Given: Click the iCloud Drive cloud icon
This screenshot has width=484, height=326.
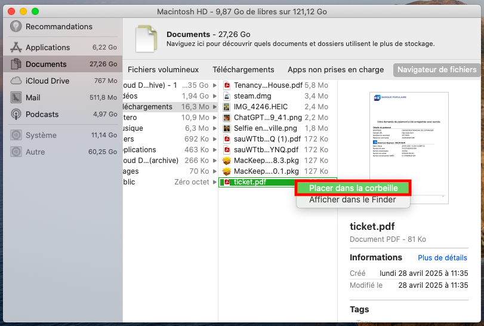Looking at the screenshot, I should (x=16, y=81).
